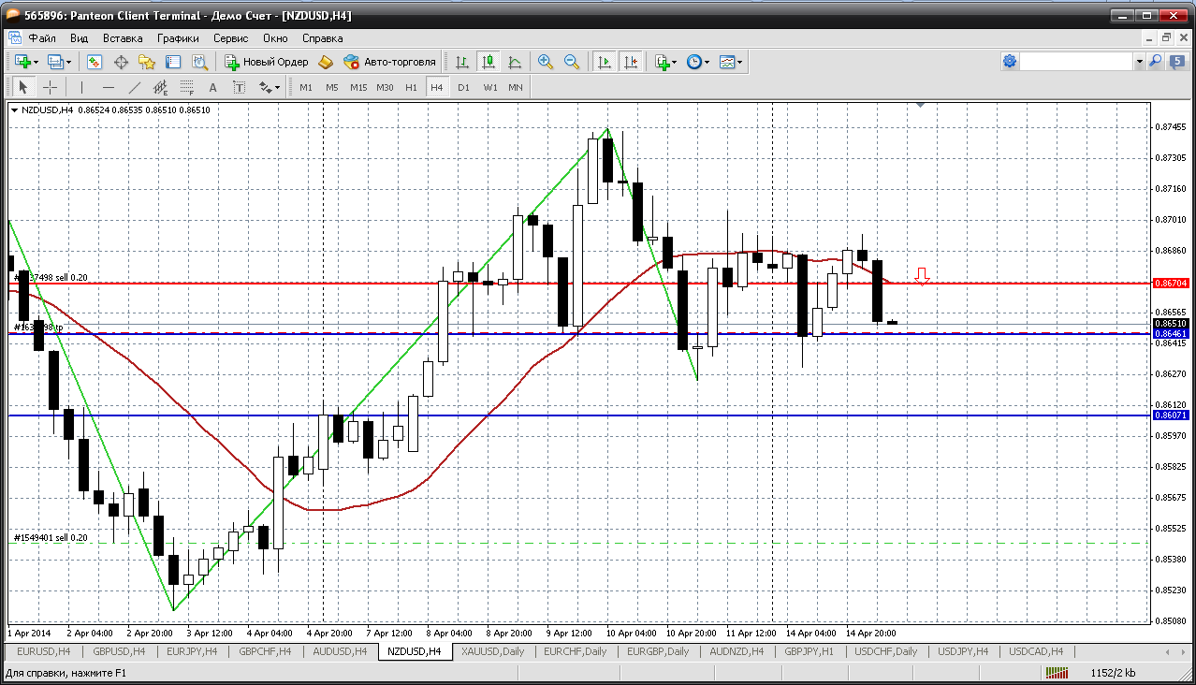Image resolution: width=1196 pixels, height=685 pixels.
Task: Switch chart to candlesticks mode
Action: 489,62
